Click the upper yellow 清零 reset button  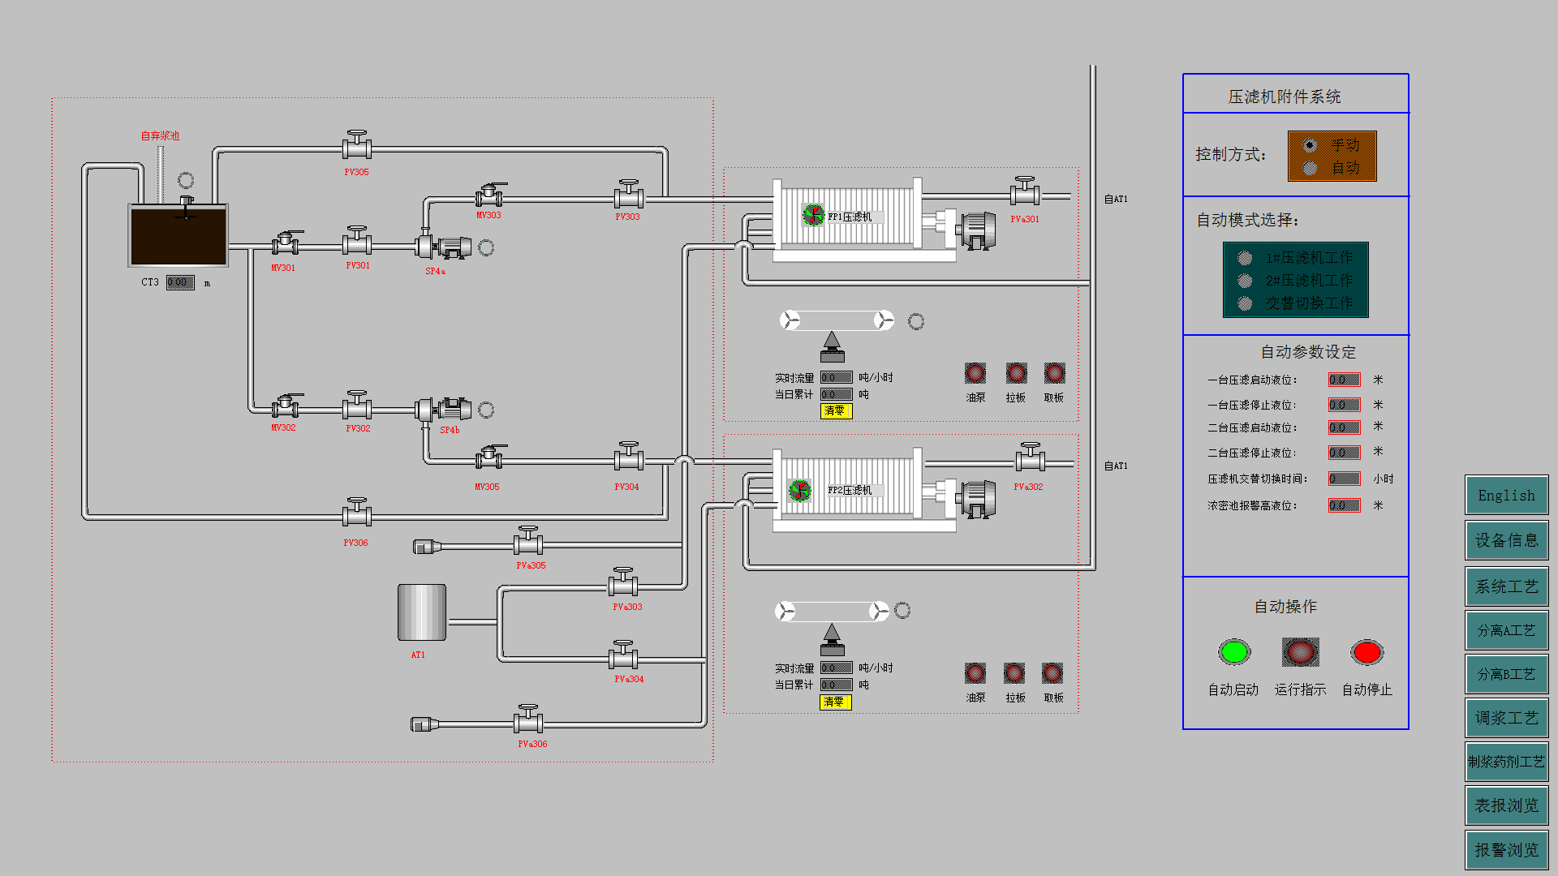[x=835, y=411]
